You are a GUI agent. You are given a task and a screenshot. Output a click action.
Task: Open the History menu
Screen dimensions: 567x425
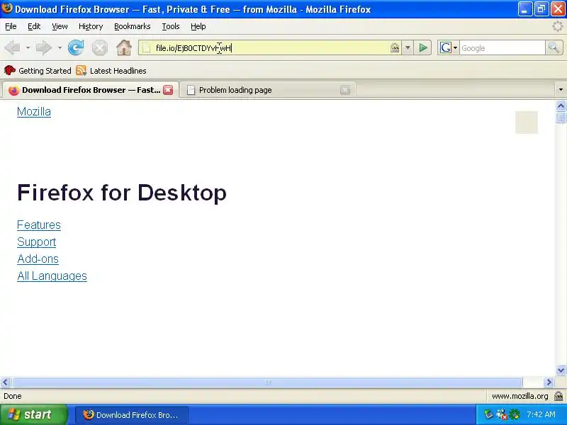pos(91,26)
